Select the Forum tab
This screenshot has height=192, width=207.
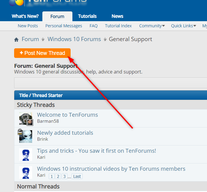coord(57,16)
